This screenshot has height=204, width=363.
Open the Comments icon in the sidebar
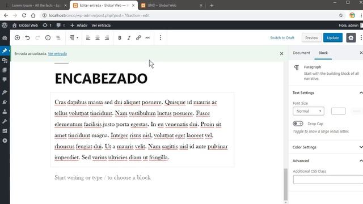(x=5, y=79)
